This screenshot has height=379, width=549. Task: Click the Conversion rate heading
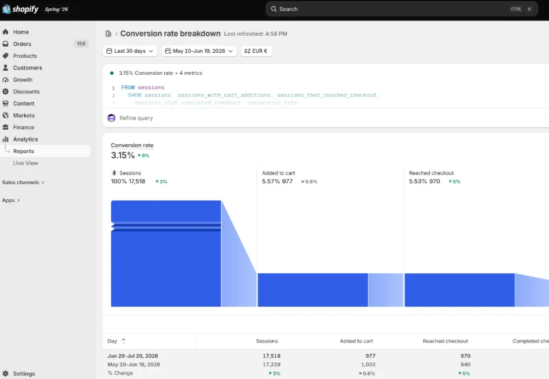click(x=132, y=145)
